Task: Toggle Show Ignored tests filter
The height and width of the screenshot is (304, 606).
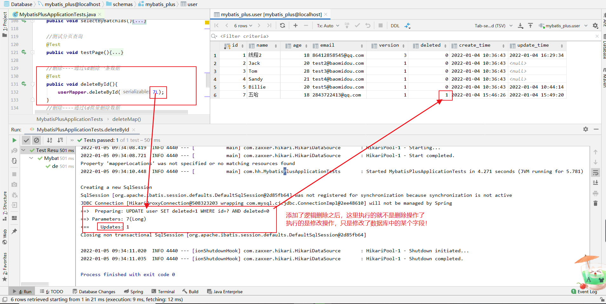Action: pyautogui.click(x=37, y=140)
